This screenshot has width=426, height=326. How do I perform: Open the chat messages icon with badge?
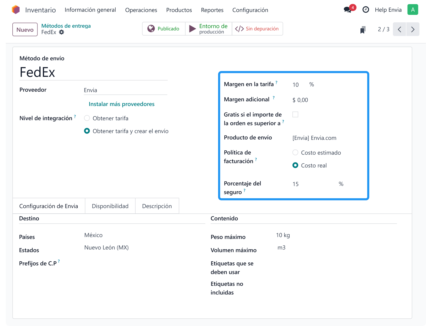[x=349, y=9]
